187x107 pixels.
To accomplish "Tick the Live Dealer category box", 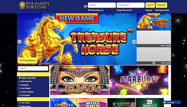I will 20,88.
